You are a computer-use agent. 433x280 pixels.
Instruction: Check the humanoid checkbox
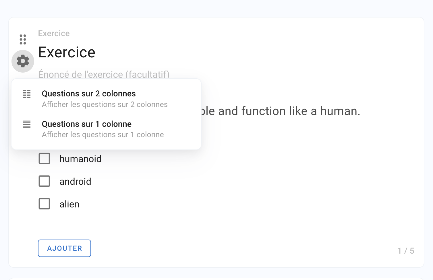click(x=45, y=159)
